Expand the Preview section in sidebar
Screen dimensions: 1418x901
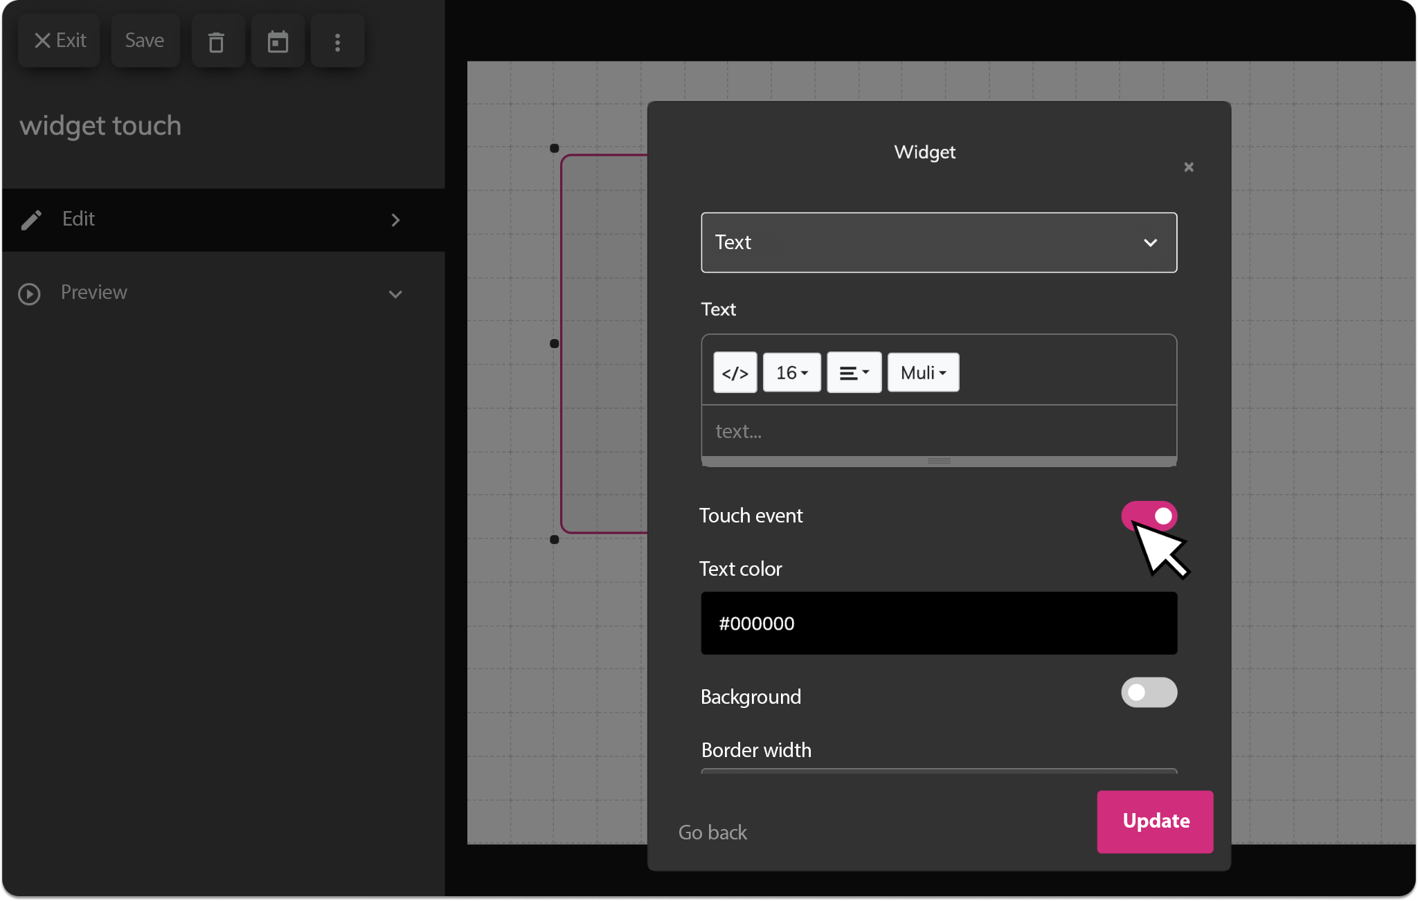pyautogui.click(x=223, y=293)
